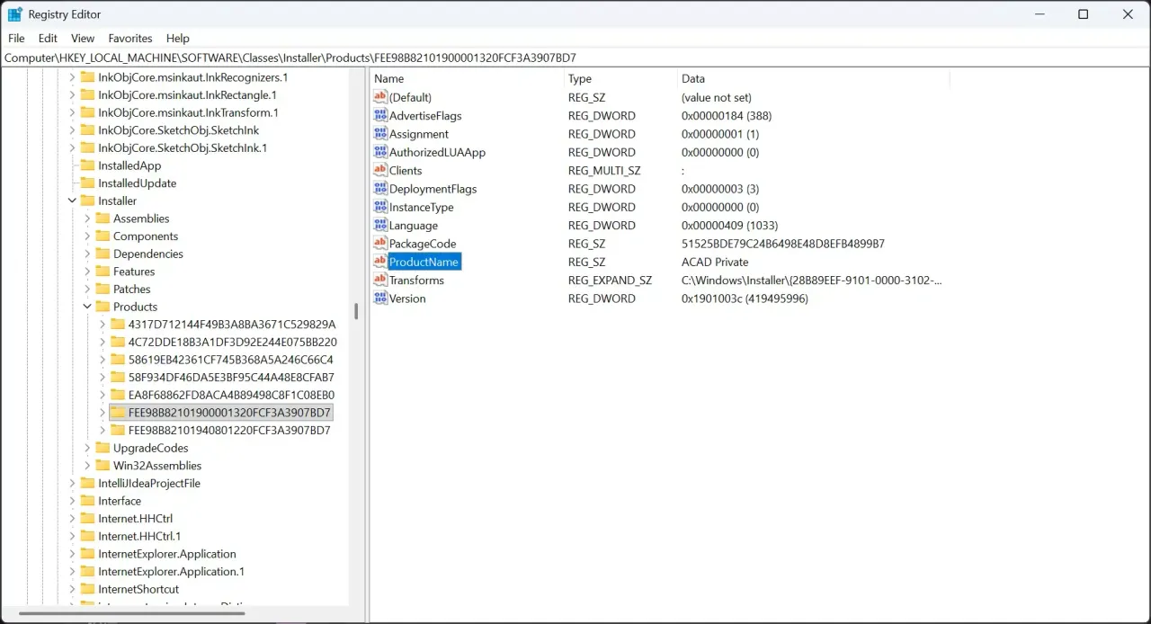
Task: Open the Edit menu
Action: pos(48,39)
